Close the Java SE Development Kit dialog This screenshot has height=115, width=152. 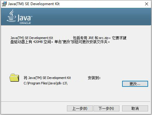click(x=147, y=4)
